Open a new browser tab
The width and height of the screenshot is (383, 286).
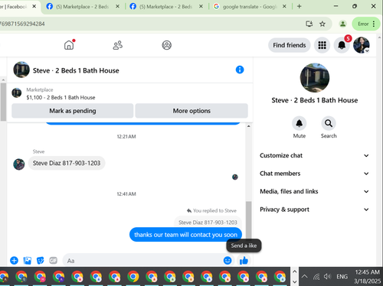coord(300,6)
